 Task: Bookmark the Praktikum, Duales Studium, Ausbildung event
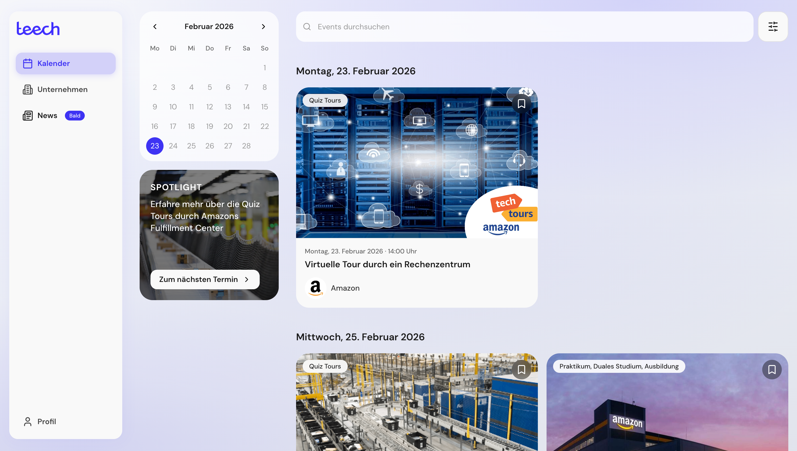771,369
